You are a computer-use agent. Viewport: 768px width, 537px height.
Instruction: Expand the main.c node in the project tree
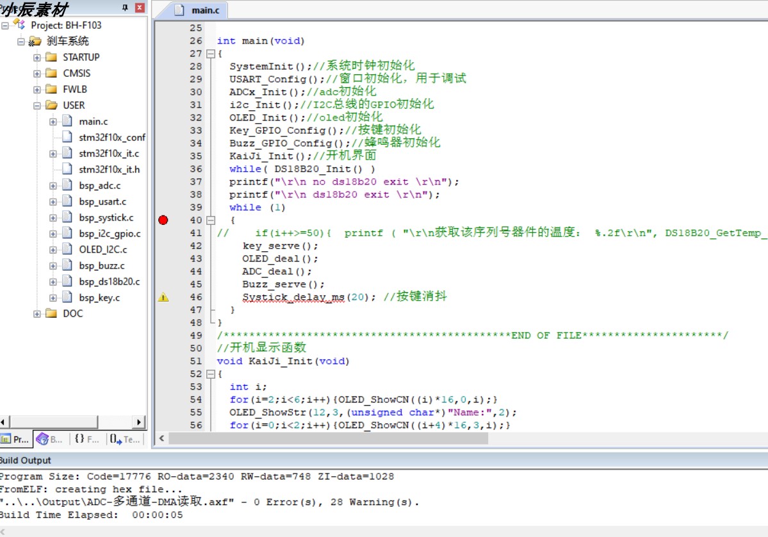coord(54,121)
